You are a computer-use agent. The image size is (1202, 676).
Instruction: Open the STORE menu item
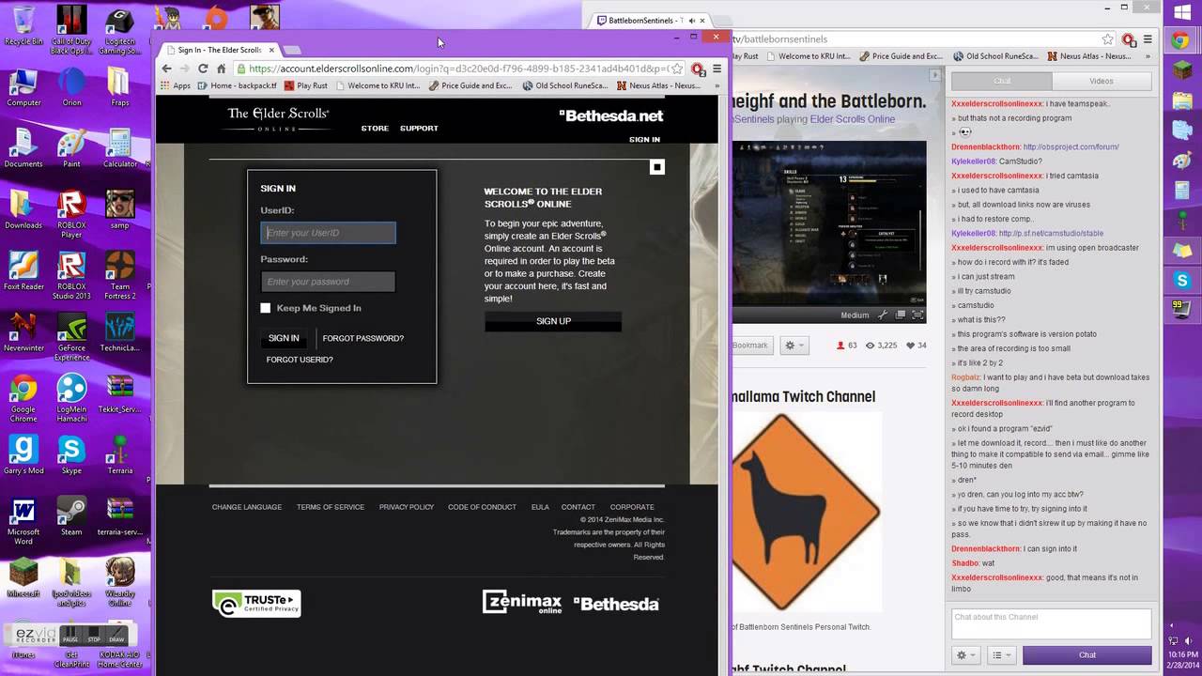(375, 129)
